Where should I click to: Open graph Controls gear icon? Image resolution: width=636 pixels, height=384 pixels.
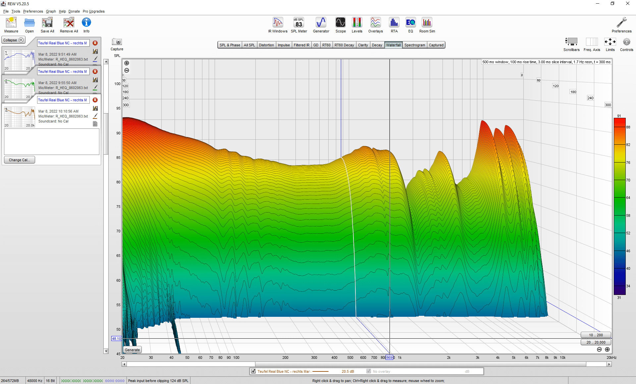click(x=626, y=42)
